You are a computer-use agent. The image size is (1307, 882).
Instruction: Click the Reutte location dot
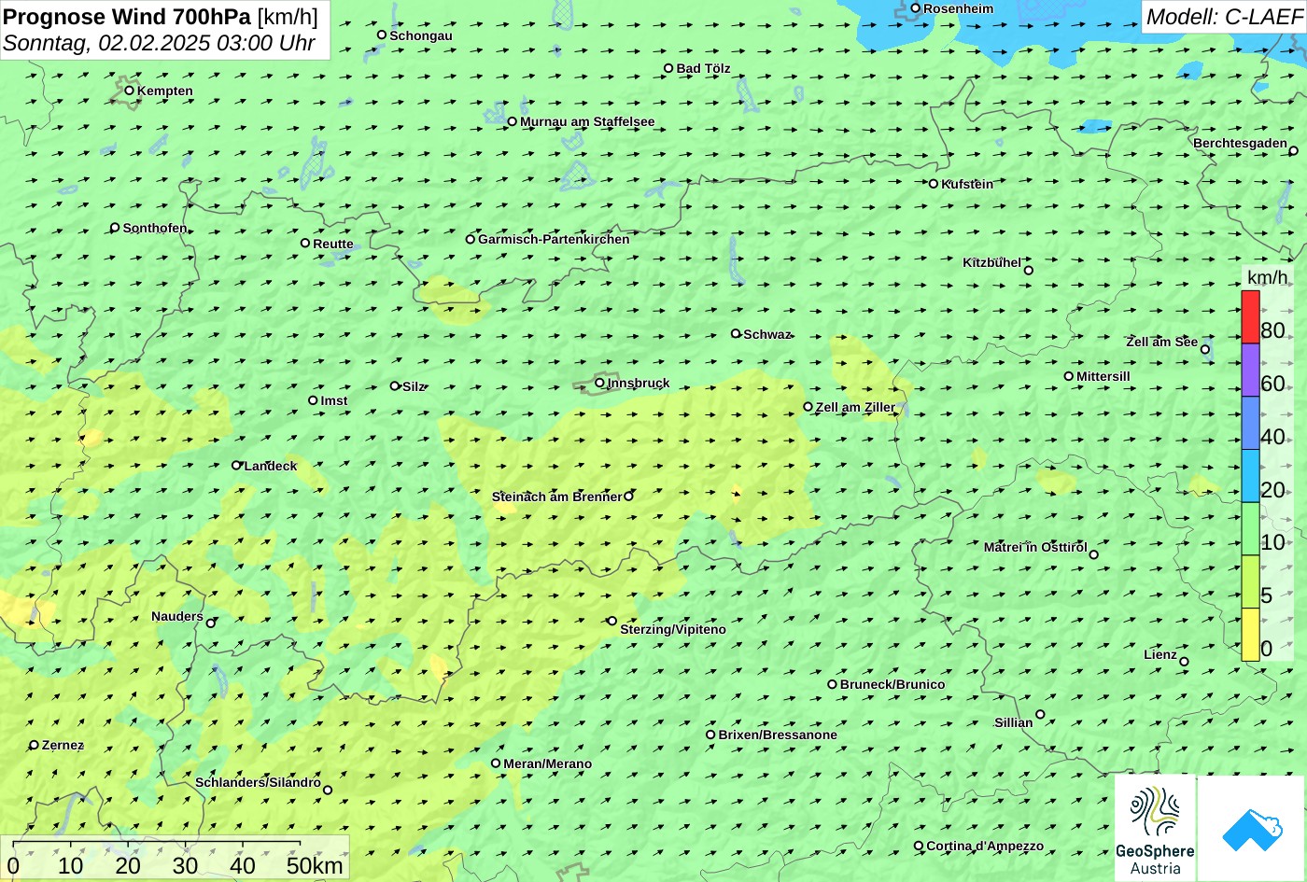coord(304,243)
